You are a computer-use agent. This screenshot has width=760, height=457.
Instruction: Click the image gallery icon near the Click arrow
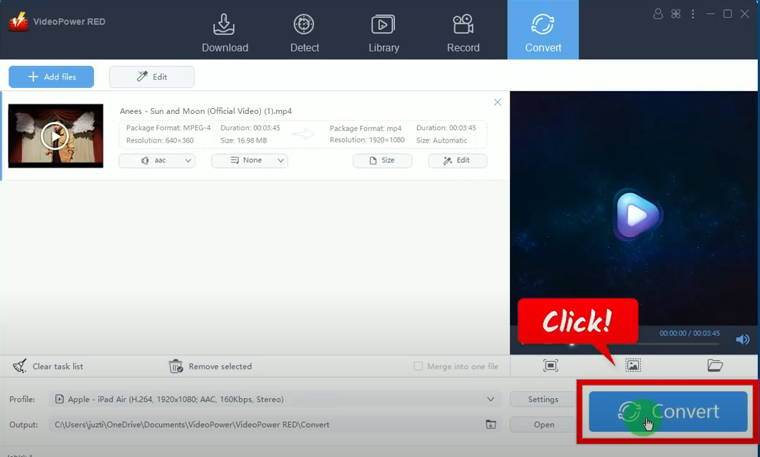click(632, 365)
